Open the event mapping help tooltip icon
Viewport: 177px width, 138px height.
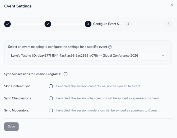pyautogui.click(x=110, y=47)
